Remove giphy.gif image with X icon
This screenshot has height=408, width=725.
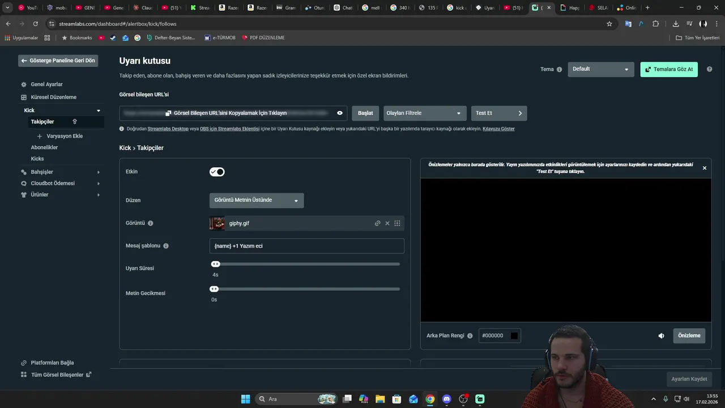(x=387, y=223)
